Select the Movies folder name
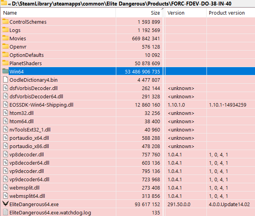255x216 pixels. click(x=18, y=38)
